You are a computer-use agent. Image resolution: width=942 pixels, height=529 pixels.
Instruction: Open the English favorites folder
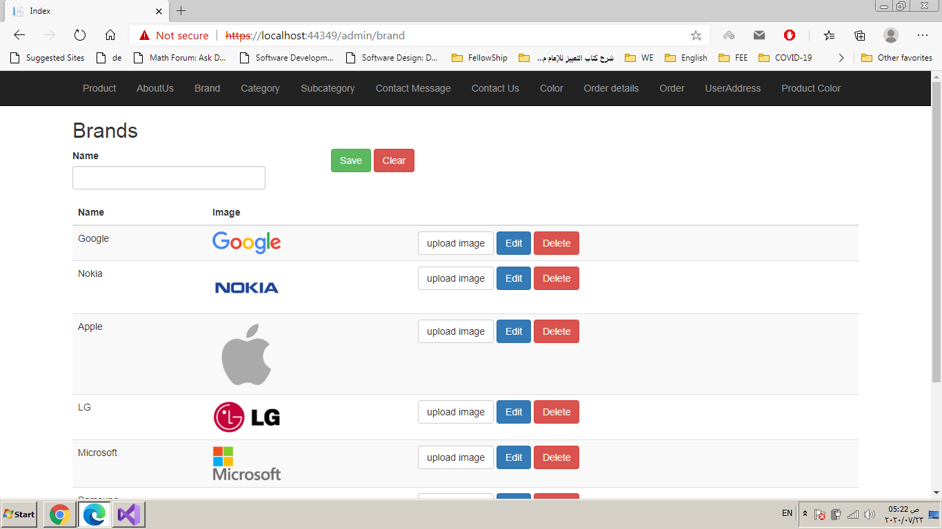(686, 58)
